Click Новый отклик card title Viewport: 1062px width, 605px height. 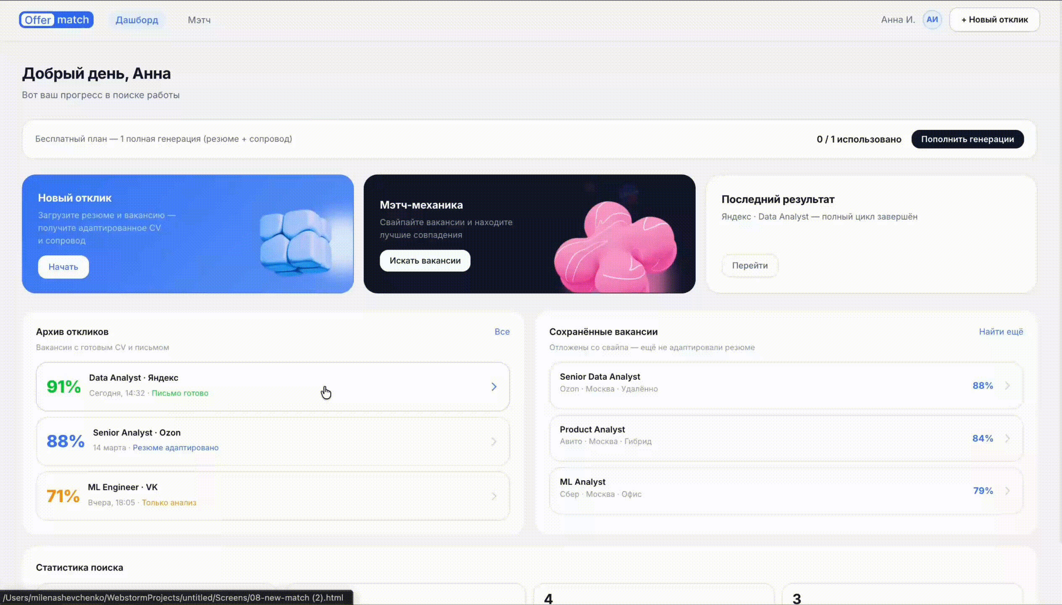[x=74, y=198]
